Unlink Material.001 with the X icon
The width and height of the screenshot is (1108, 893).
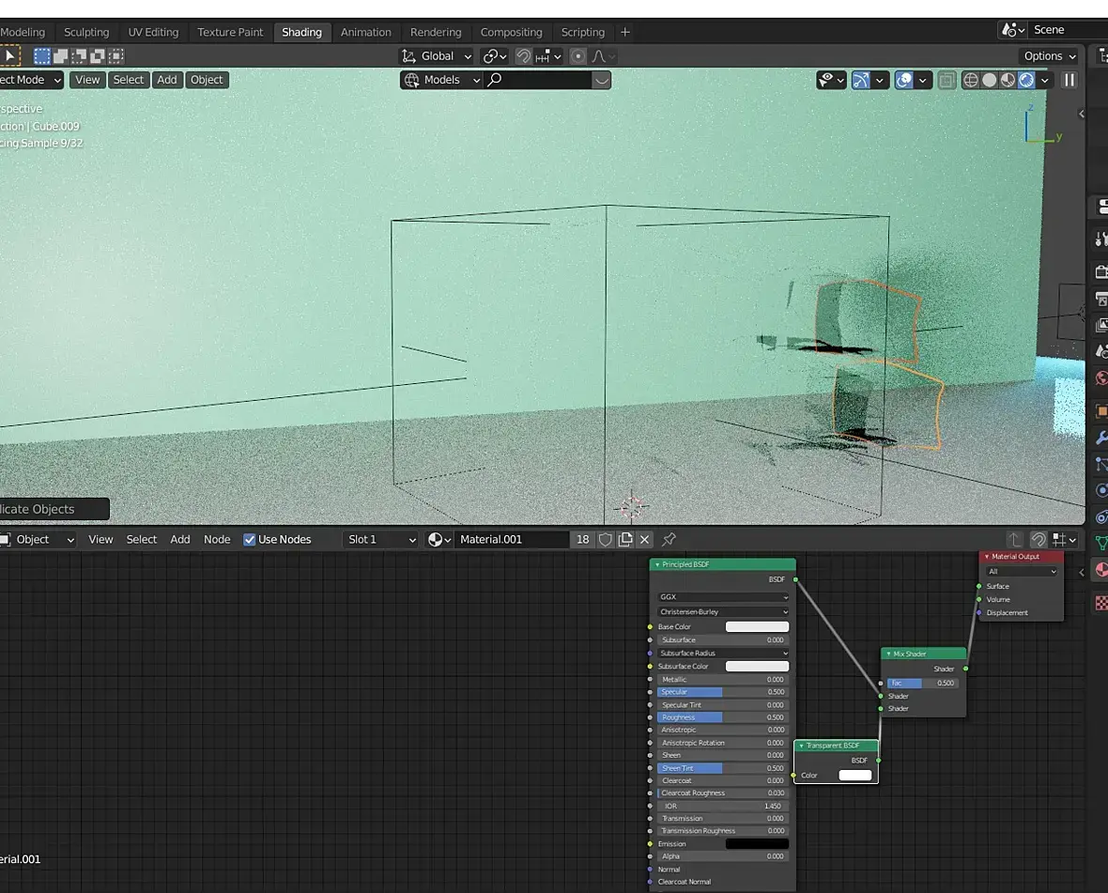point(645,540)
